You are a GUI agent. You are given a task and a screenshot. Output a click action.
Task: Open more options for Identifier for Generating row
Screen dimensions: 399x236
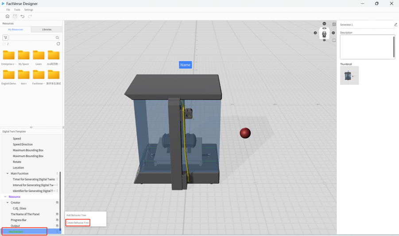(x=57, y=191)
